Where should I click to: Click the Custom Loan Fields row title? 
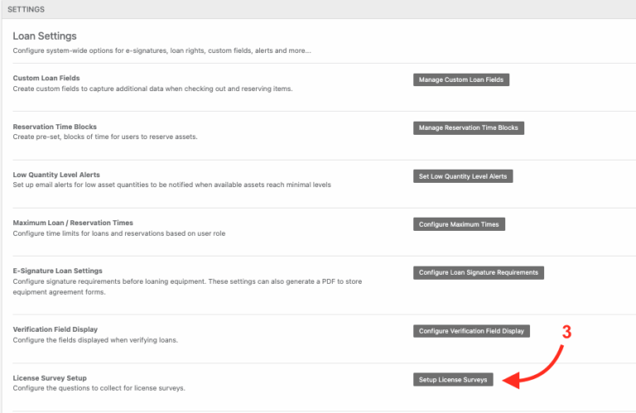(46, 79)
